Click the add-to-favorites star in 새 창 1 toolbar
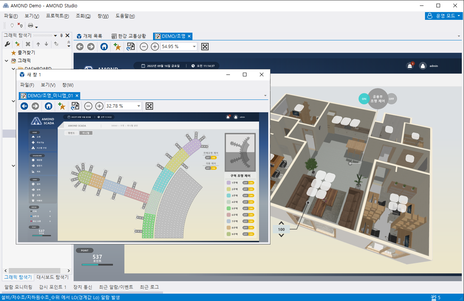 point(61,106)
